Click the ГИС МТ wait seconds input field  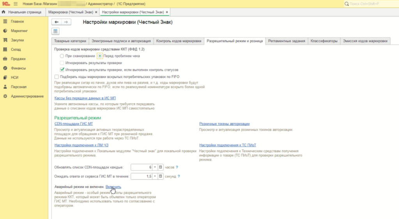tap(141, 176)
